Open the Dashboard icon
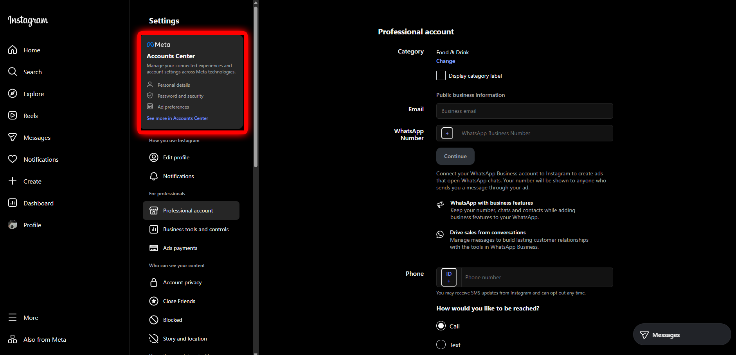 pos(13,203)
